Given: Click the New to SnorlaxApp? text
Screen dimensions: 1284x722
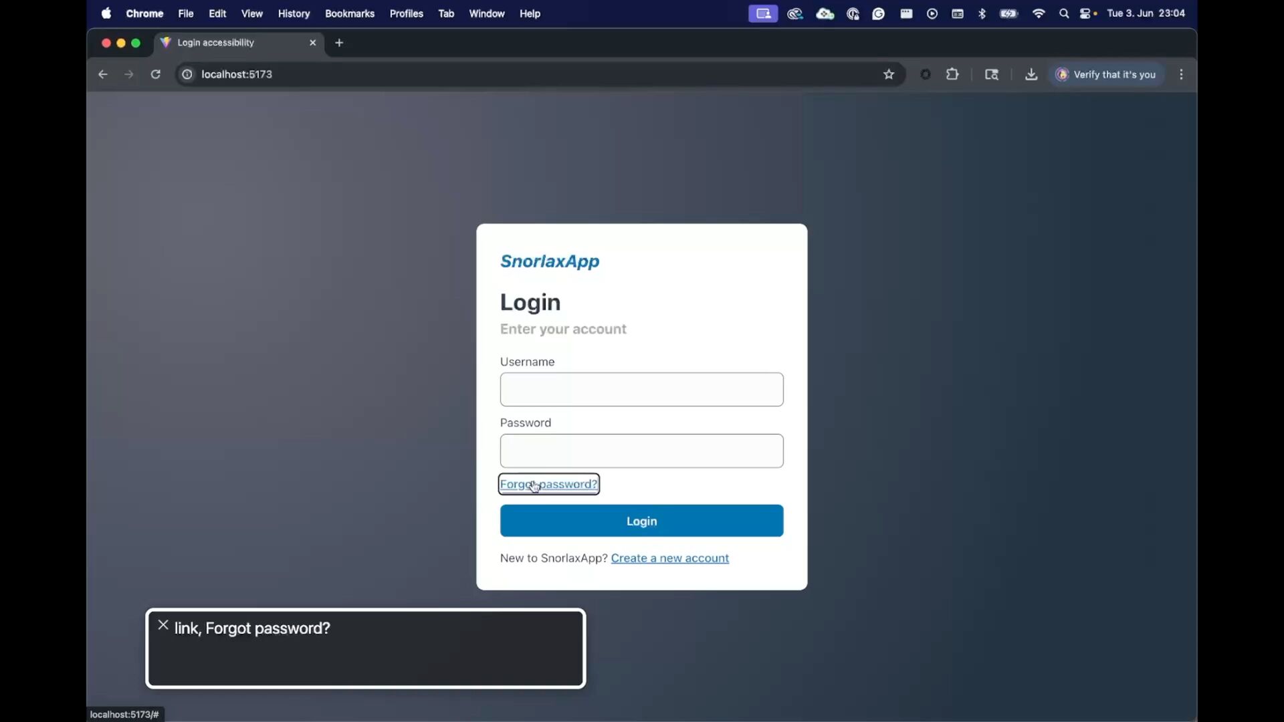Looking at the screenshot, I should coord(554,558).
